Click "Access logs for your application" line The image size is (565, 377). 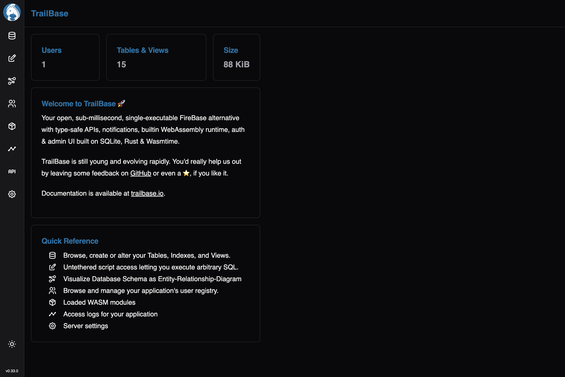[111, 314]
